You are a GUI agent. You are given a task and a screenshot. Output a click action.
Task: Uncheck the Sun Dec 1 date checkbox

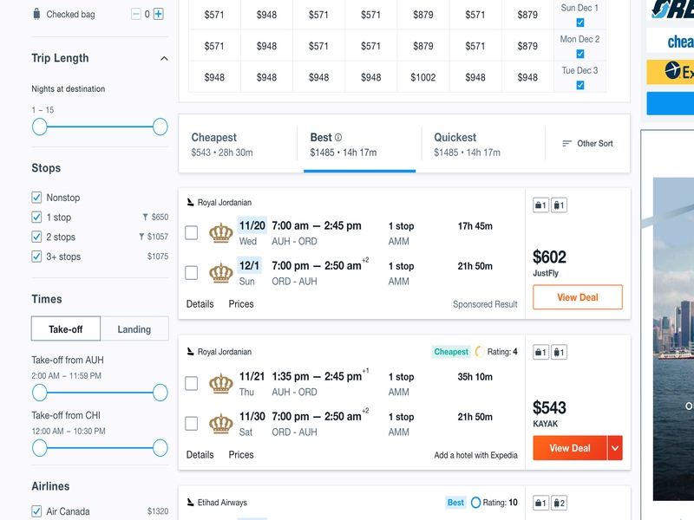(580, 23)
